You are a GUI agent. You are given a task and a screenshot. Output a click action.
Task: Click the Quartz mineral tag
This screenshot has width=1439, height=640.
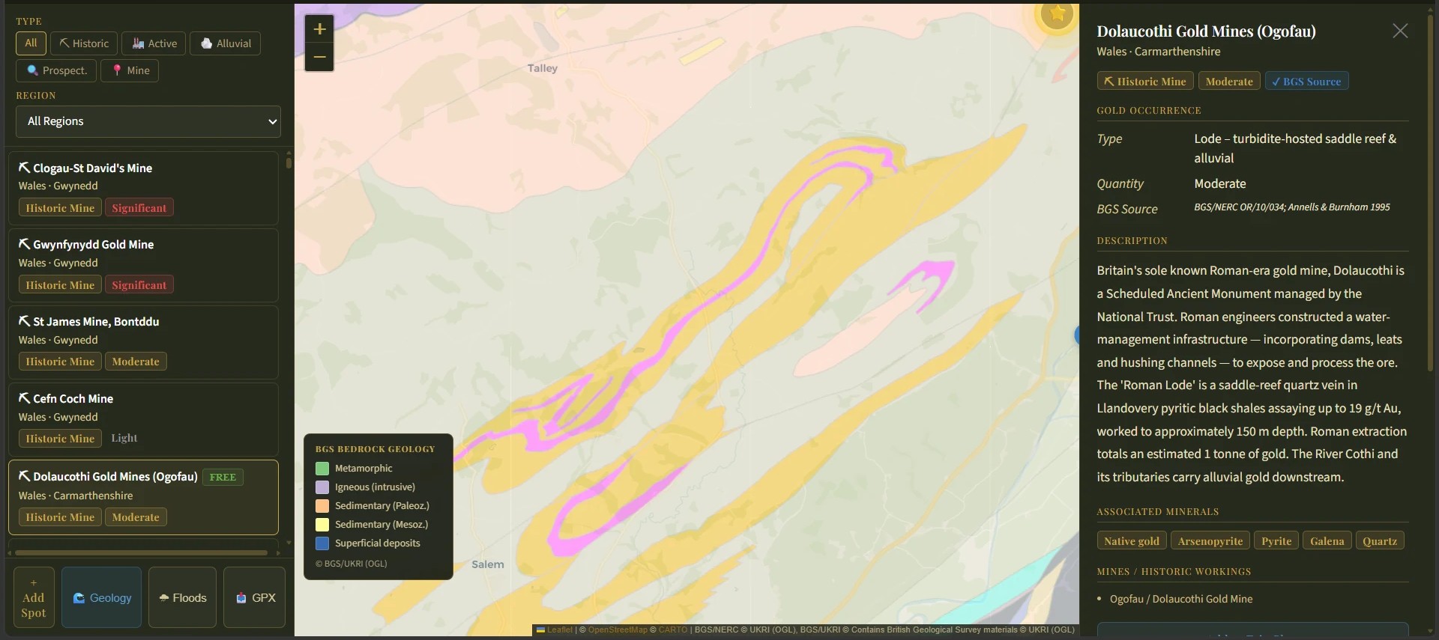click(x=1380, y=540)
